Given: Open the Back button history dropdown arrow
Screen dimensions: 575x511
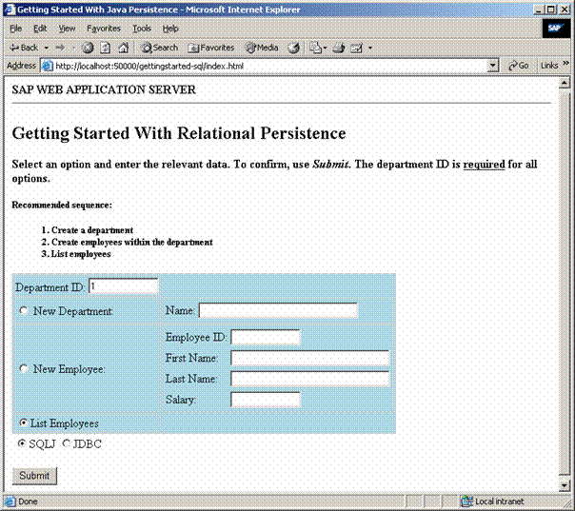Looking at the screenshot, I should [x=48, y=47].
